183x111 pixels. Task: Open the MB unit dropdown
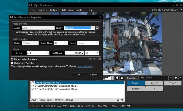pos(92,53)
